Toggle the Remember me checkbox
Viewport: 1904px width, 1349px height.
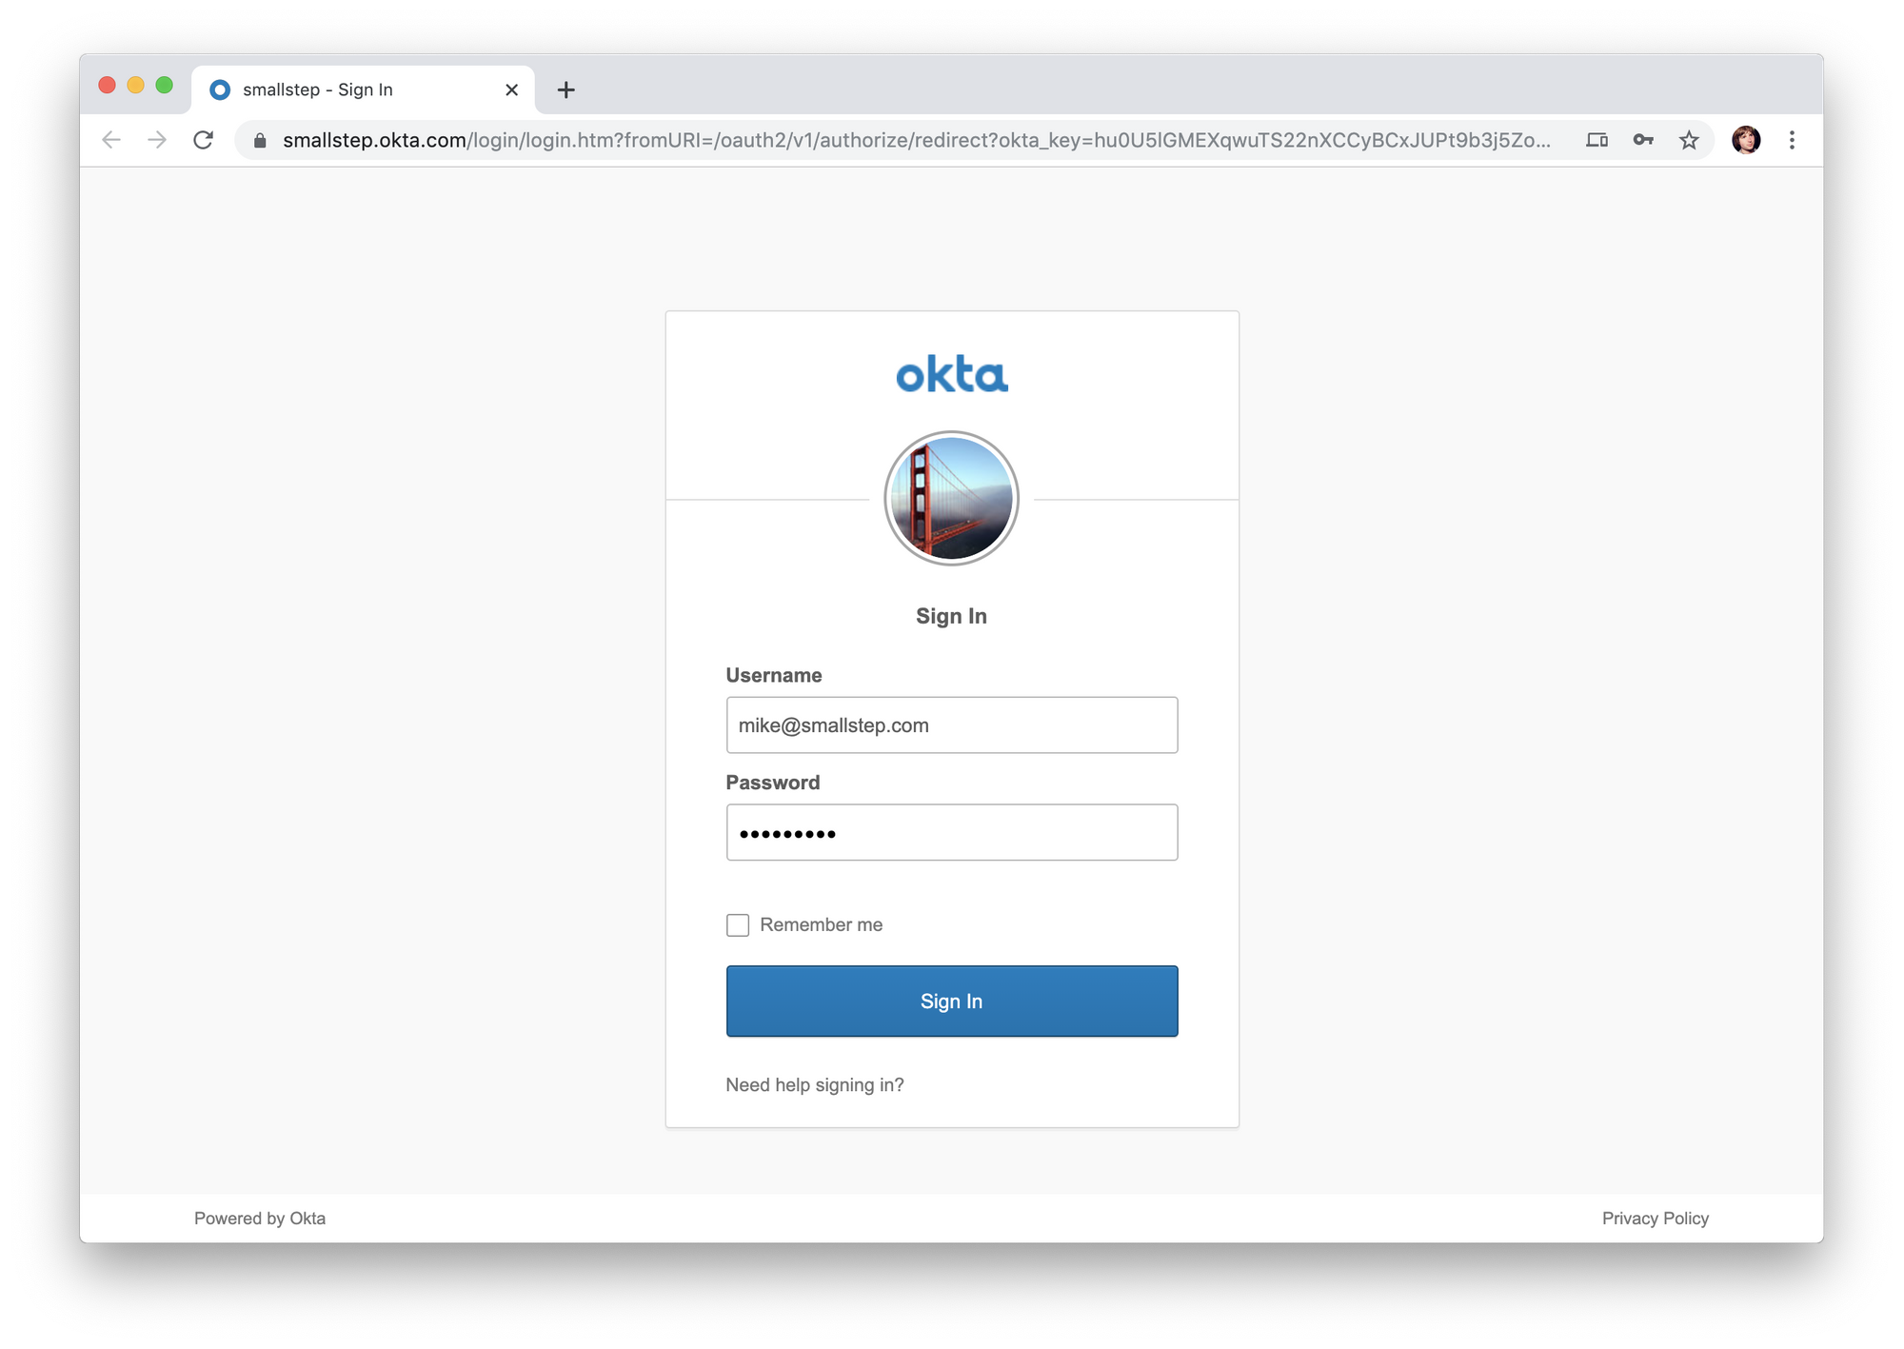[738, 924]
